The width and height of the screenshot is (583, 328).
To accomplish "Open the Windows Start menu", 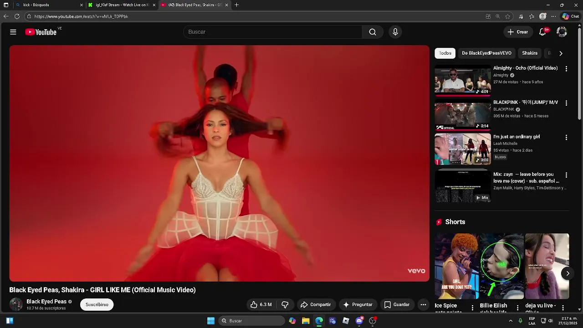I will [x=211, y=321].
